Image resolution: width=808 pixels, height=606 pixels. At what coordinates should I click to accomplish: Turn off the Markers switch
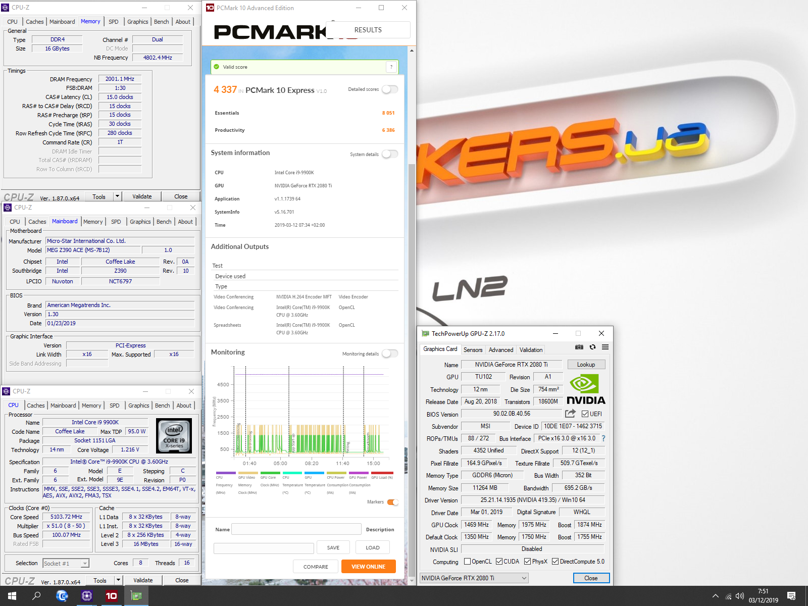point(393,502)
